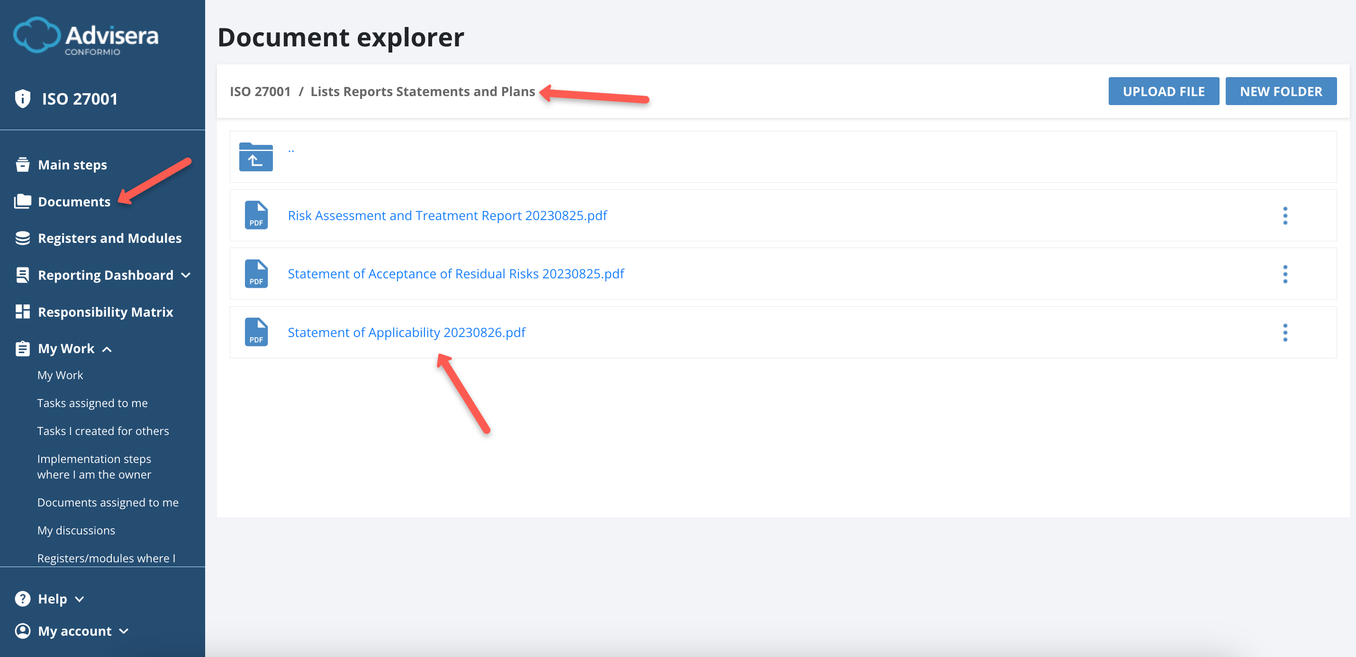The image size is (1356, 657).
Task: Open three-dot menu for Risk Assessment report
Action: pos(1284,216)
